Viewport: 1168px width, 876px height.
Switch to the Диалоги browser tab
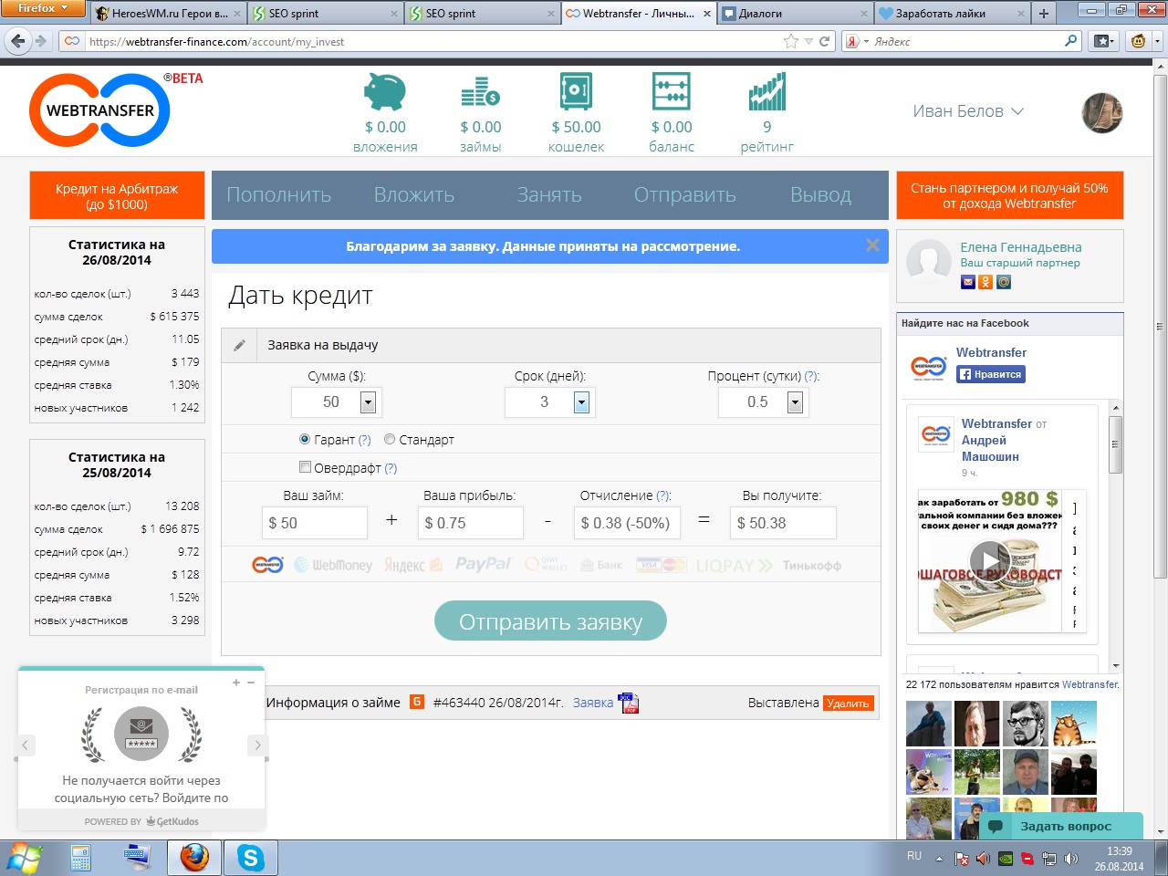click(x=794, y=14)
